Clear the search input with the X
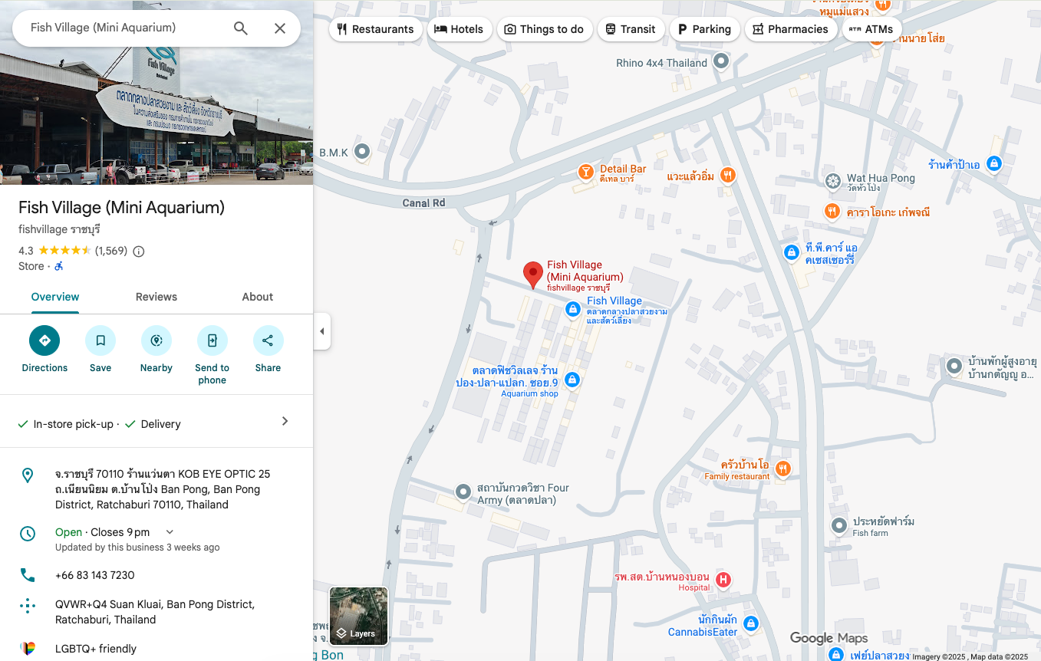 [279, 27]
